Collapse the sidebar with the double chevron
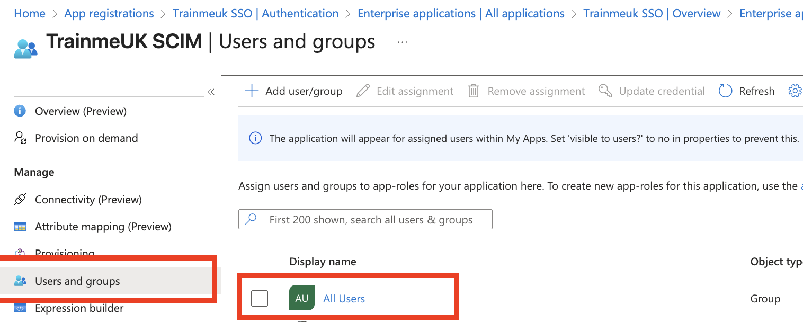Viewport: 803px width, 322px height. 211,91
